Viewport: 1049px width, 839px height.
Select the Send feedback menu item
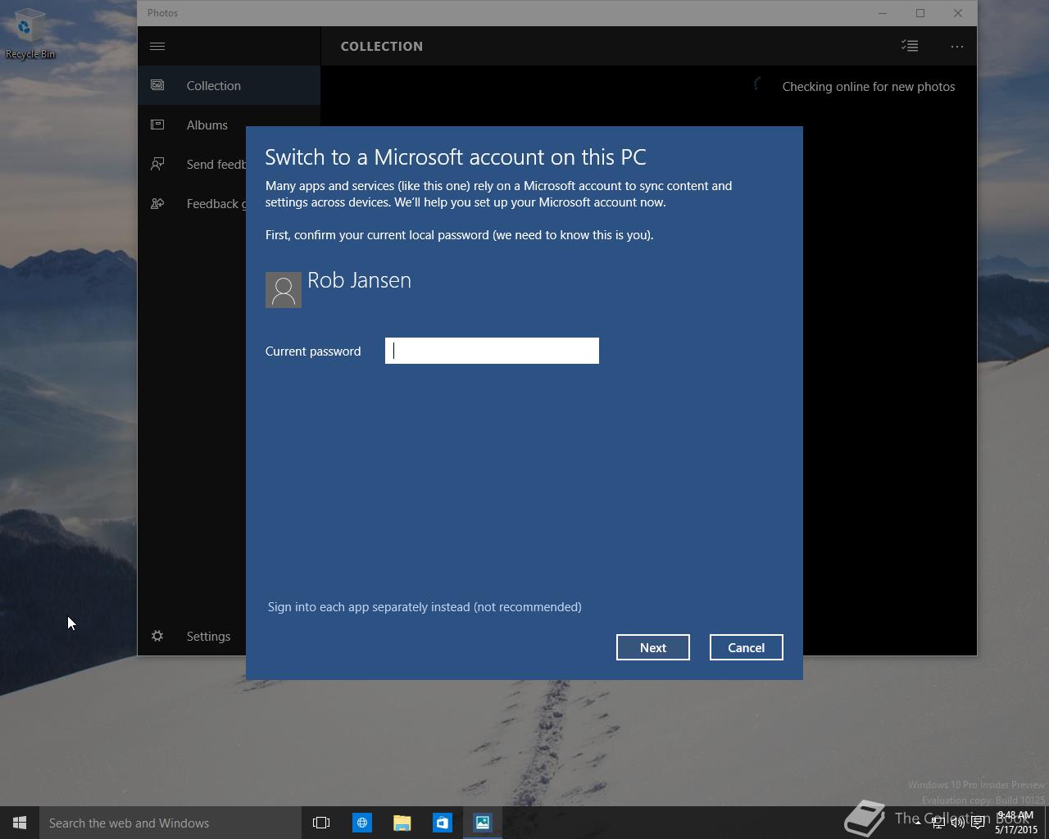tap(192, 164)
